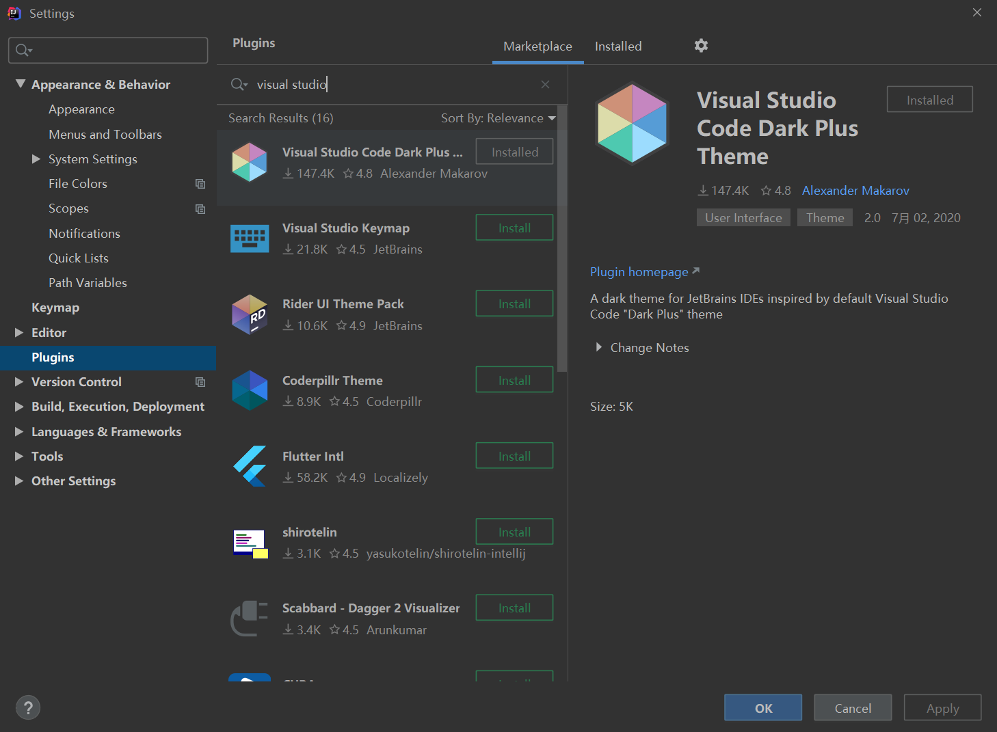Expand Languages & Frameworks node
The image size is (997, 732).
tap(19, 431)
